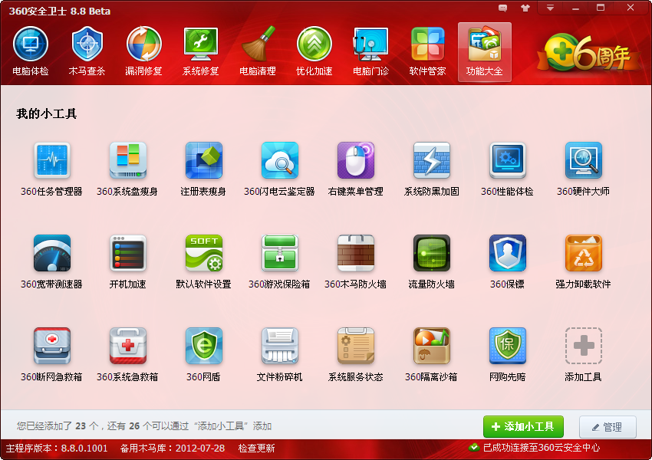Click the green 添加小工具 button
Viewport: 652px width, 460px height.
523,427
